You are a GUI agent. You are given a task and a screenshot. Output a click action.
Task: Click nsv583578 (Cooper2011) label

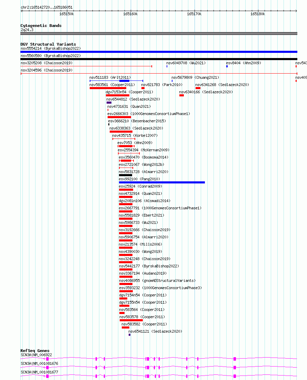(x=142, y=317)
